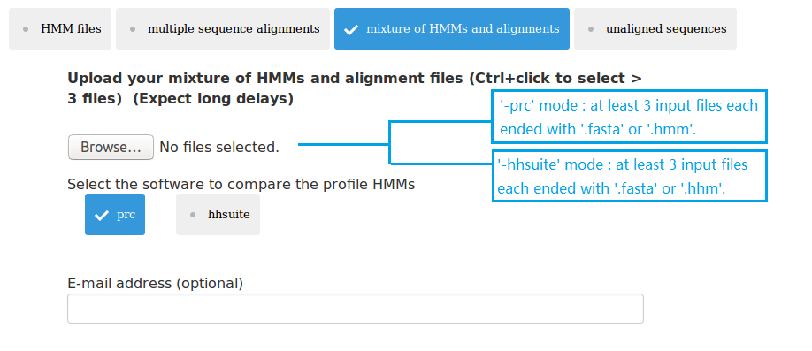Click the bullet dot beside unaligned sequences
Viewport: 812px width, 351px height.
pyautogui.click(x=591, y=29)
